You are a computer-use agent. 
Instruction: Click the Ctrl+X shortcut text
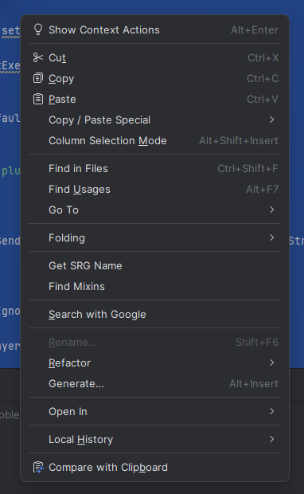tap(263, 57)
